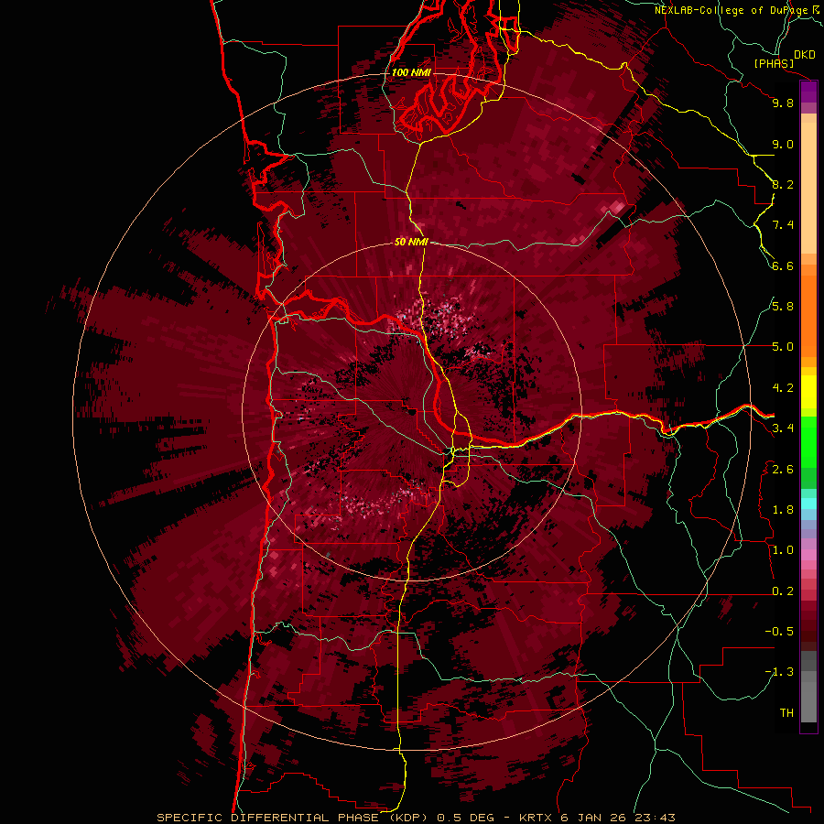
Task: Pick the orange segment of the color bar
Action: (x=808, y=315)
